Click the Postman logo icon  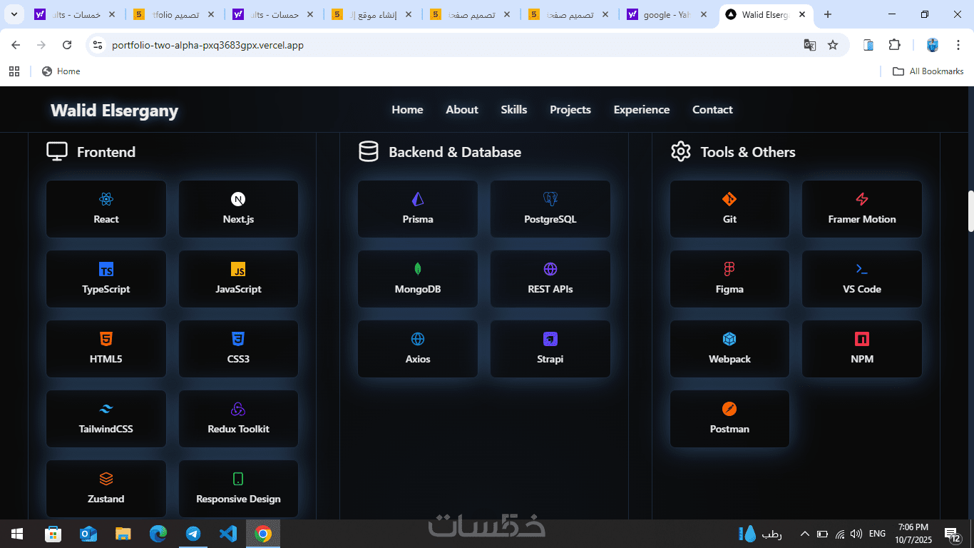pos(729,409)
